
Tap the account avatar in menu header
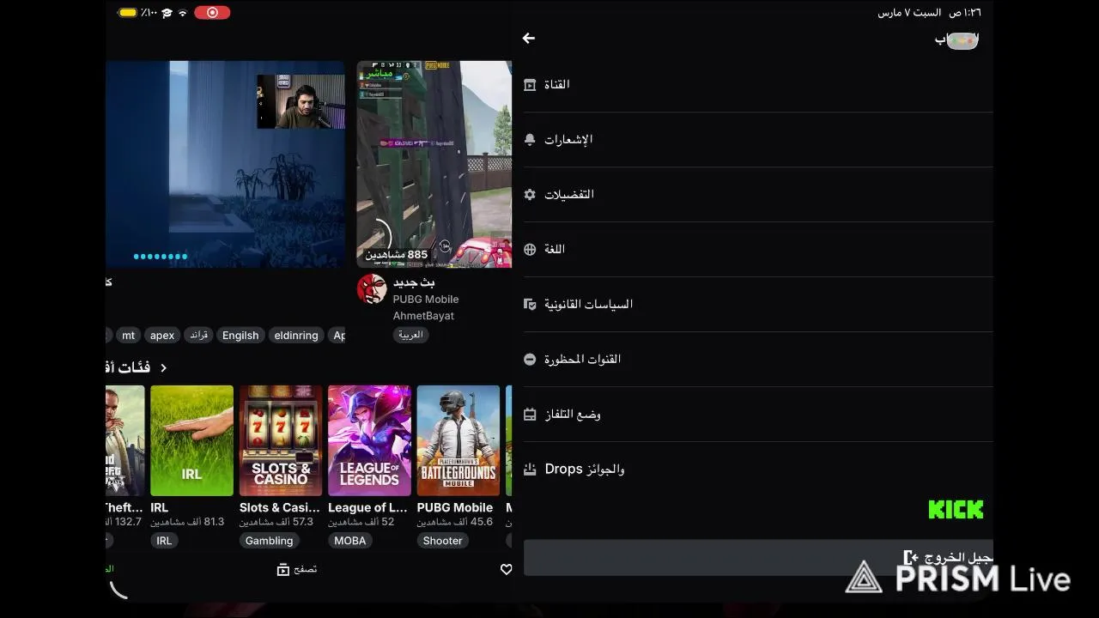click(x=962, y=40)
